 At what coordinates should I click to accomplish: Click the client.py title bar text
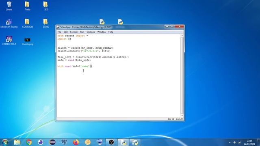(86, 27)
